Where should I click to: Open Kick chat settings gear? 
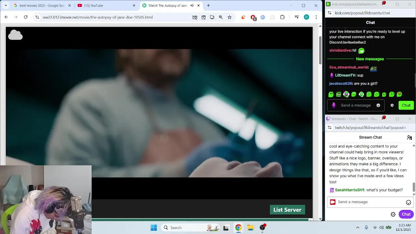(392, 105)
